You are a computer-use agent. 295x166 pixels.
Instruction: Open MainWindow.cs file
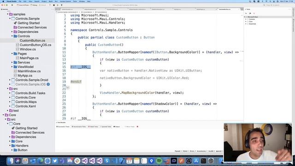coord(29,71)
